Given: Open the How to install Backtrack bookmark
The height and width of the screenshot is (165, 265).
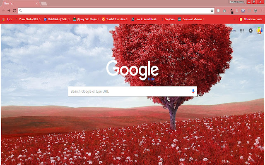Looking at the screenshot, I should 144,19.
